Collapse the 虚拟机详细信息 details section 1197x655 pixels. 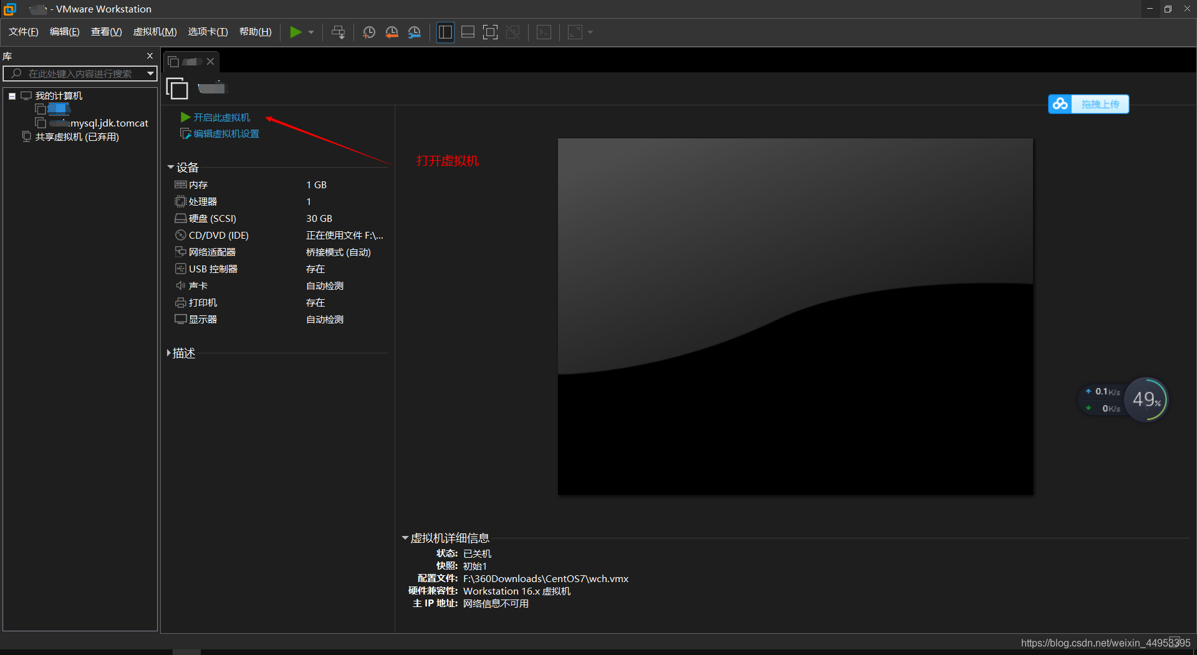point(405,538)
